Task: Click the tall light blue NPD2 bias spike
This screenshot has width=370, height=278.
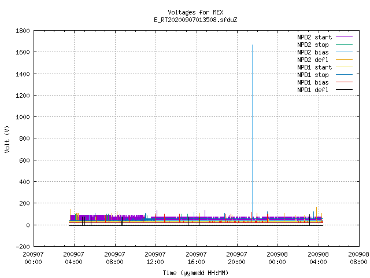Action: tap(252, 130)
